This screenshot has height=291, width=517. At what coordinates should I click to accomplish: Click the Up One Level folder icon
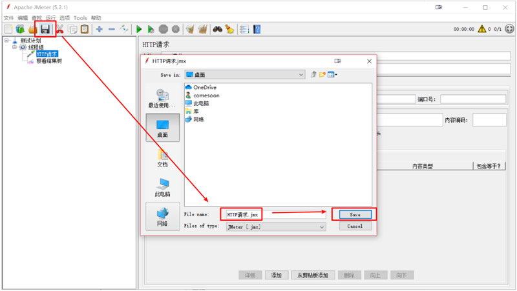coord(313,75)
